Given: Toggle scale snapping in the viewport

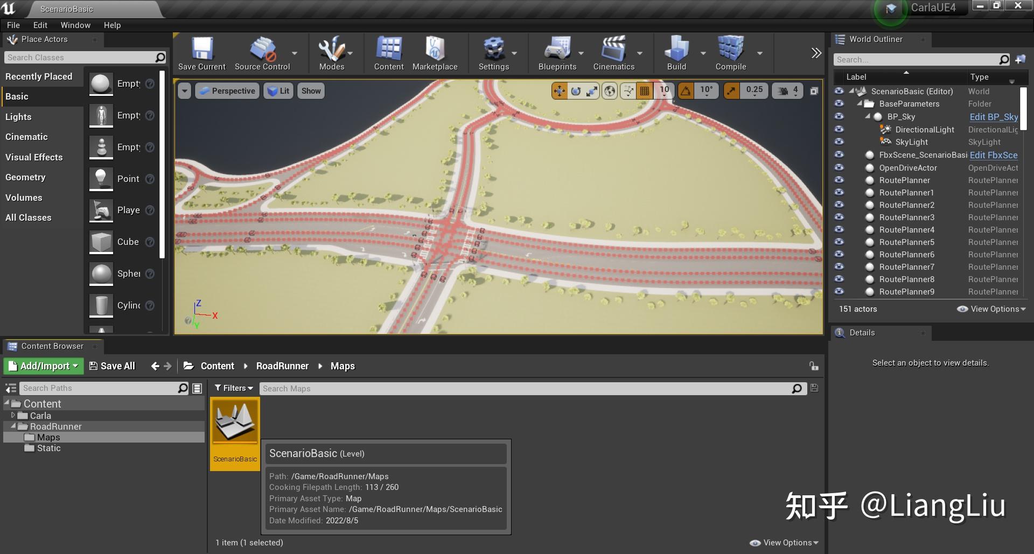Looking at the screenshot, I should 731,91.
